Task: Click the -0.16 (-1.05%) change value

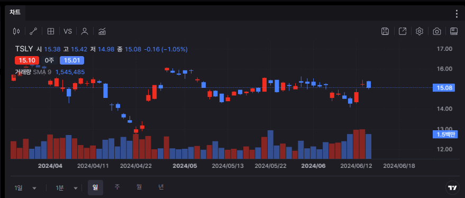Action: click(x=166, y=49)
